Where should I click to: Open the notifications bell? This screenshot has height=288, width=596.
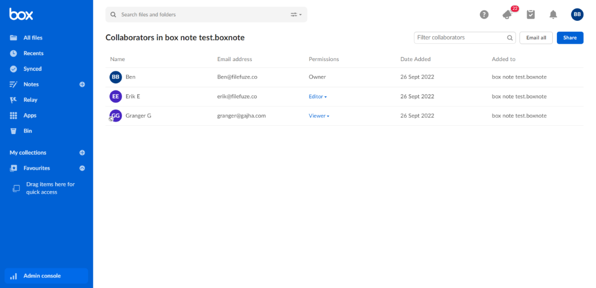(553, 14)
